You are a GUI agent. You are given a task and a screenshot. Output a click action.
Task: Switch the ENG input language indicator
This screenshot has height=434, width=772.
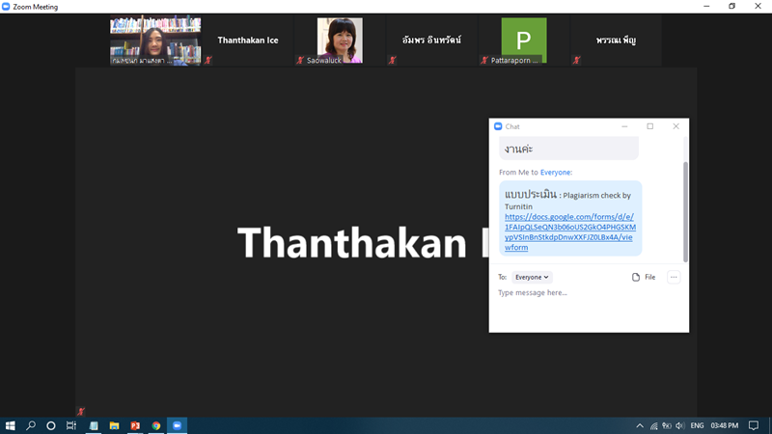click(698, 425)
